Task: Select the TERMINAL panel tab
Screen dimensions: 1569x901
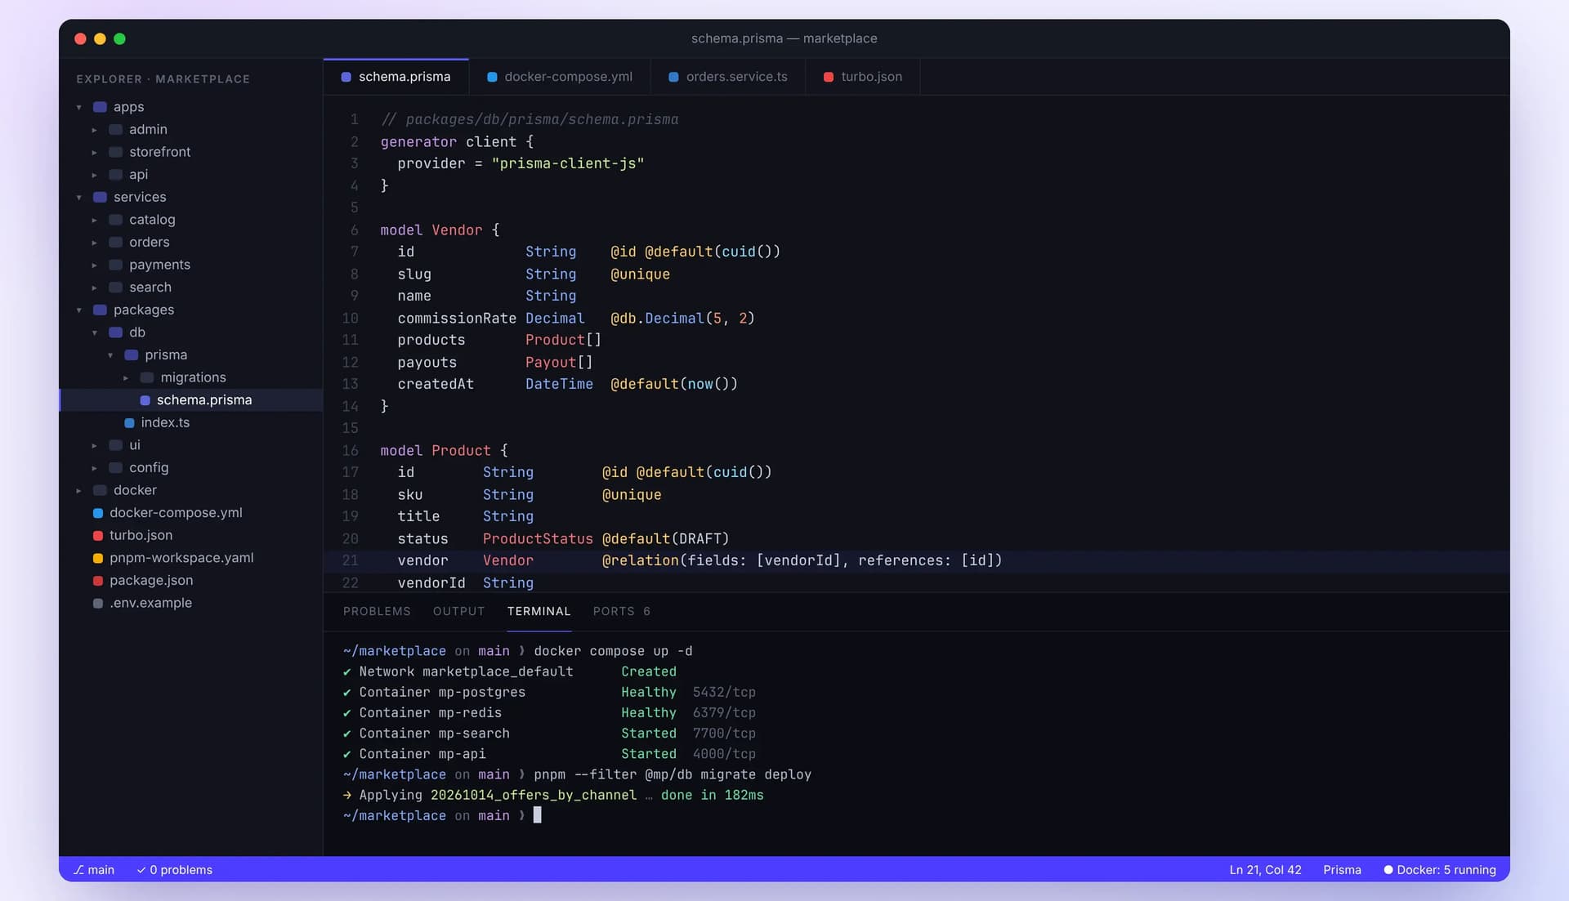Action: click(x=539, y=611)
